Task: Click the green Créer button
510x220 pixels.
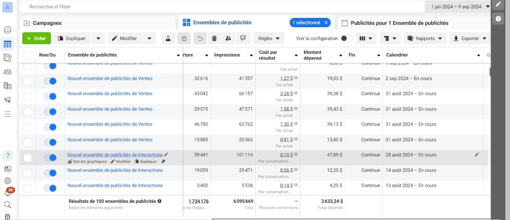Action: point(37,39)
